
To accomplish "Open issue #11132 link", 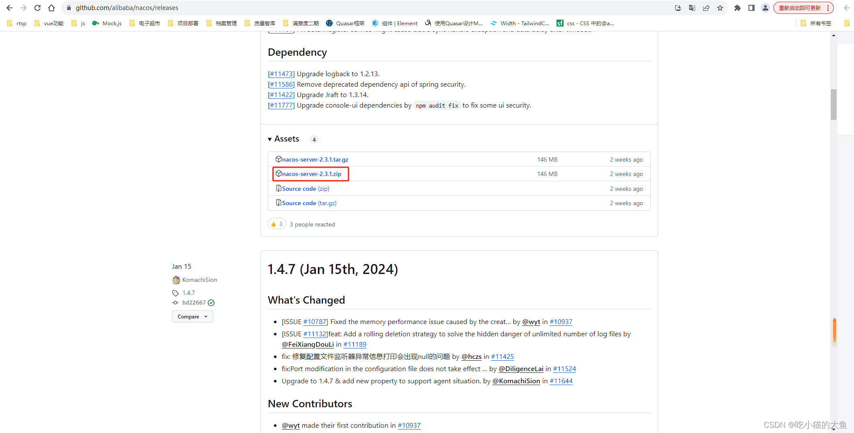I will pyautogui.click(x=314, y=334).
